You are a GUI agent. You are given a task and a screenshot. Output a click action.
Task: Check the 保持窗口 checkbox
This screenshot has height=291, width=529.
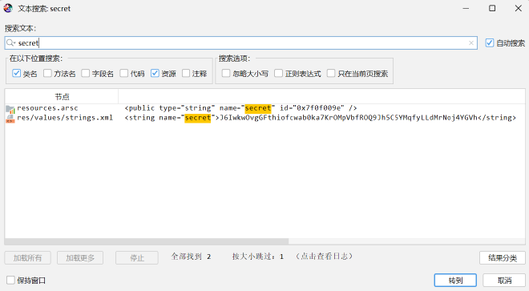coord(10,280)
